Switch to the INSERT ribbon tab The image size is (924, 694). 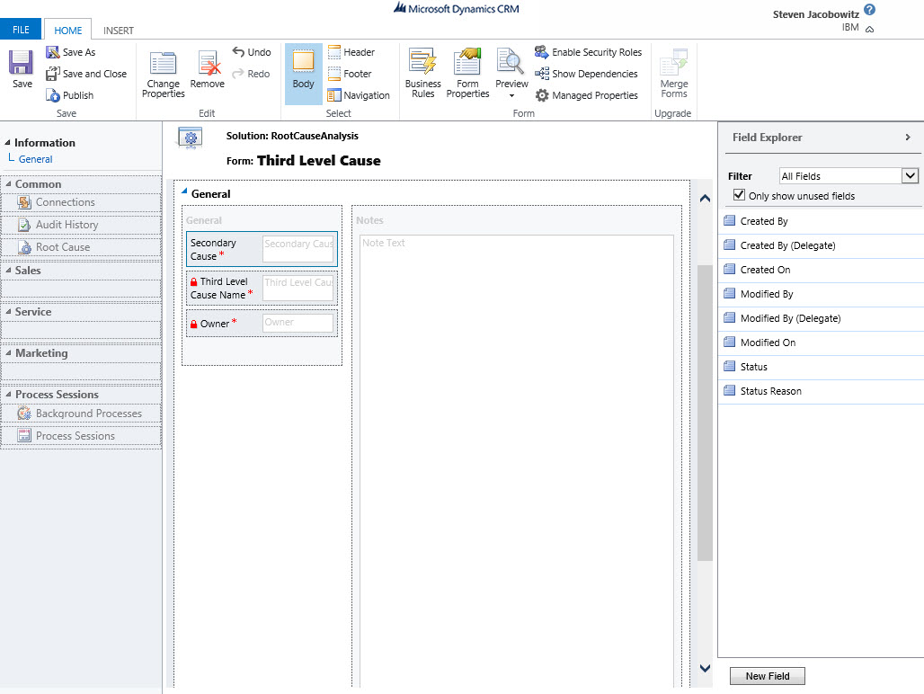click(118, 31)
